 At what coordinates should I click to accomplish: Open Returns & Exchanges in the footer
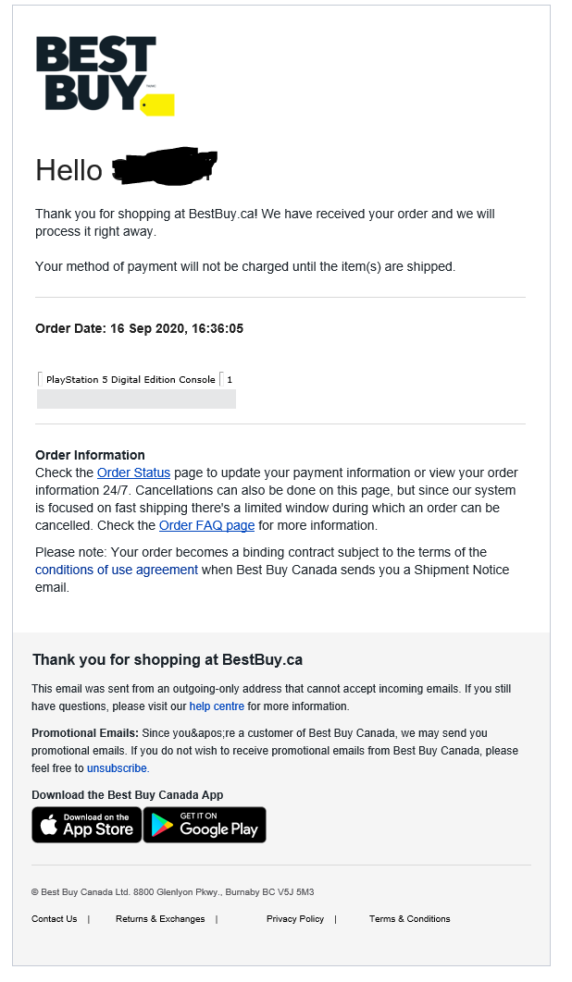(160, 919)
